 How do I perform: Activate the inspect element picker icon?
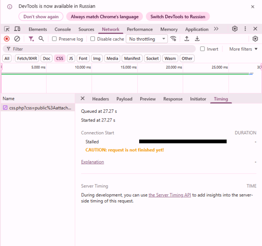click(x=7, y=29)
